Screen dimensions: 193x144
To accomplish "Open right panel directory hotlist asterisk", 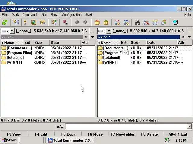I will [183, 37].
